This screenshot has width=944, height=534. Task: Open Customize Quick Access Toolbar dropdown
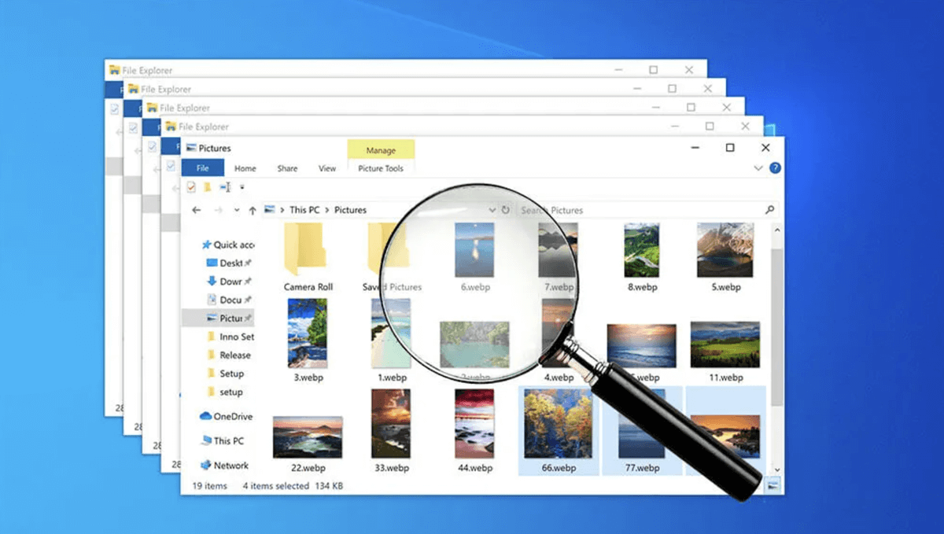242,187
